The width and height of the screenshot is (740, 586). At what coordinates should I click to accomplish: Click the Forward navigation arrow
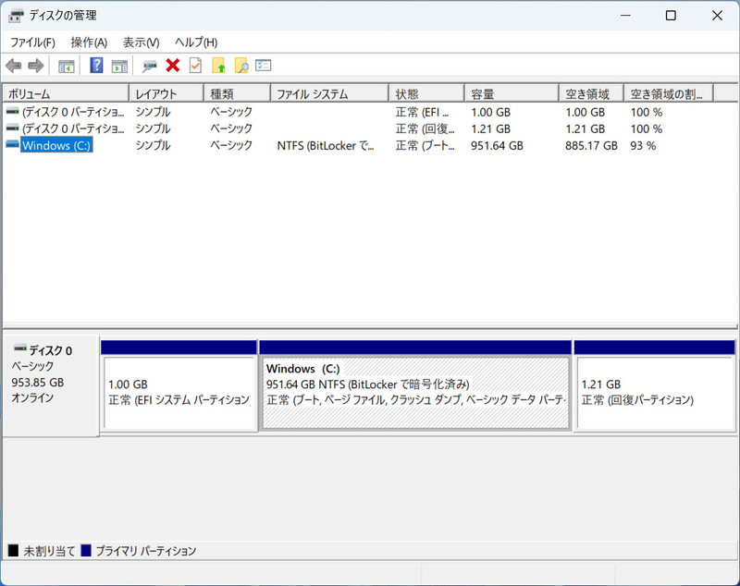point(35,65)
